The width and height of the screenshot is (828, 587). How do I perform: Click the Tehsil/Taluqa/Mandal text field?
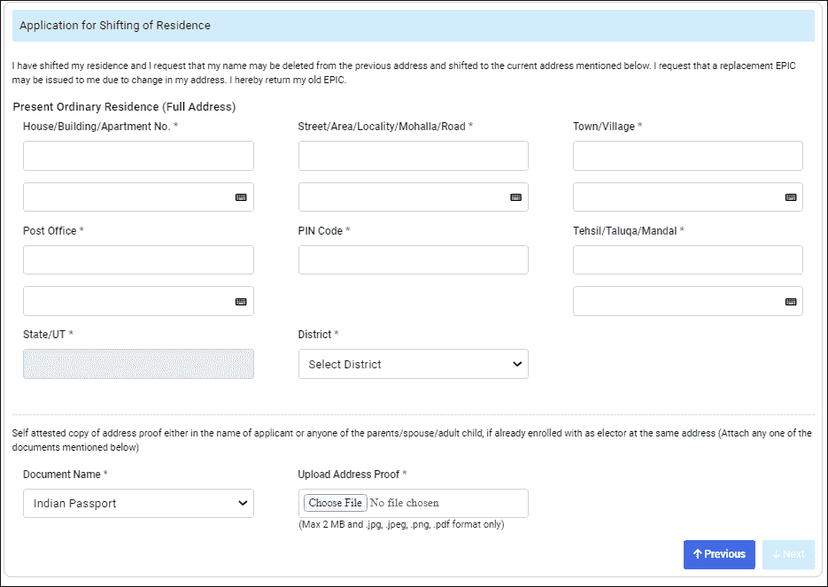[x=687, y=260]
